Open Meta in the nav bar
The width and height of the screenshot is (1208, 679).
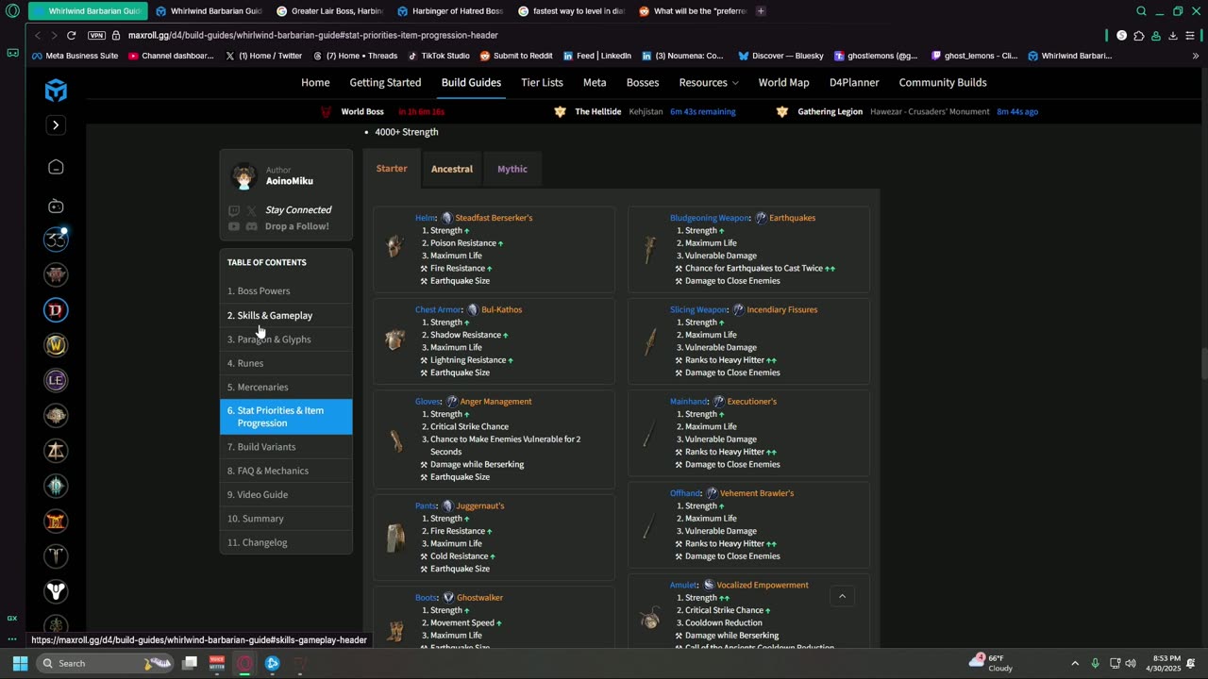coord(595,82)
